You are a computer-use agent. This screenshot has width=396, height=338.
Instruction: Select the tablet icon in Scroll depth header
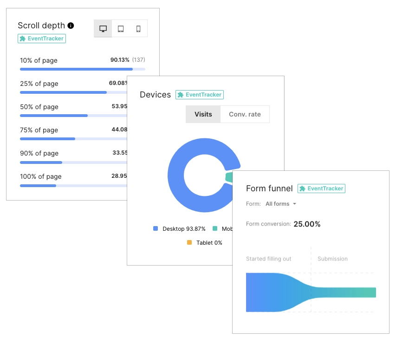click(120, 28)
